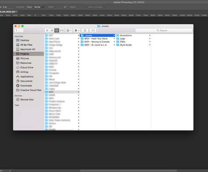
Task: Open the MOV - Moving to Canada folder
Action: [x=97, y=42]
